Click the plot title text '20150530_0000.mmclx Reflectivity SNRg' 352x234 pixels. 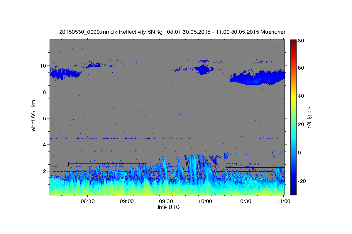(111, 32)
